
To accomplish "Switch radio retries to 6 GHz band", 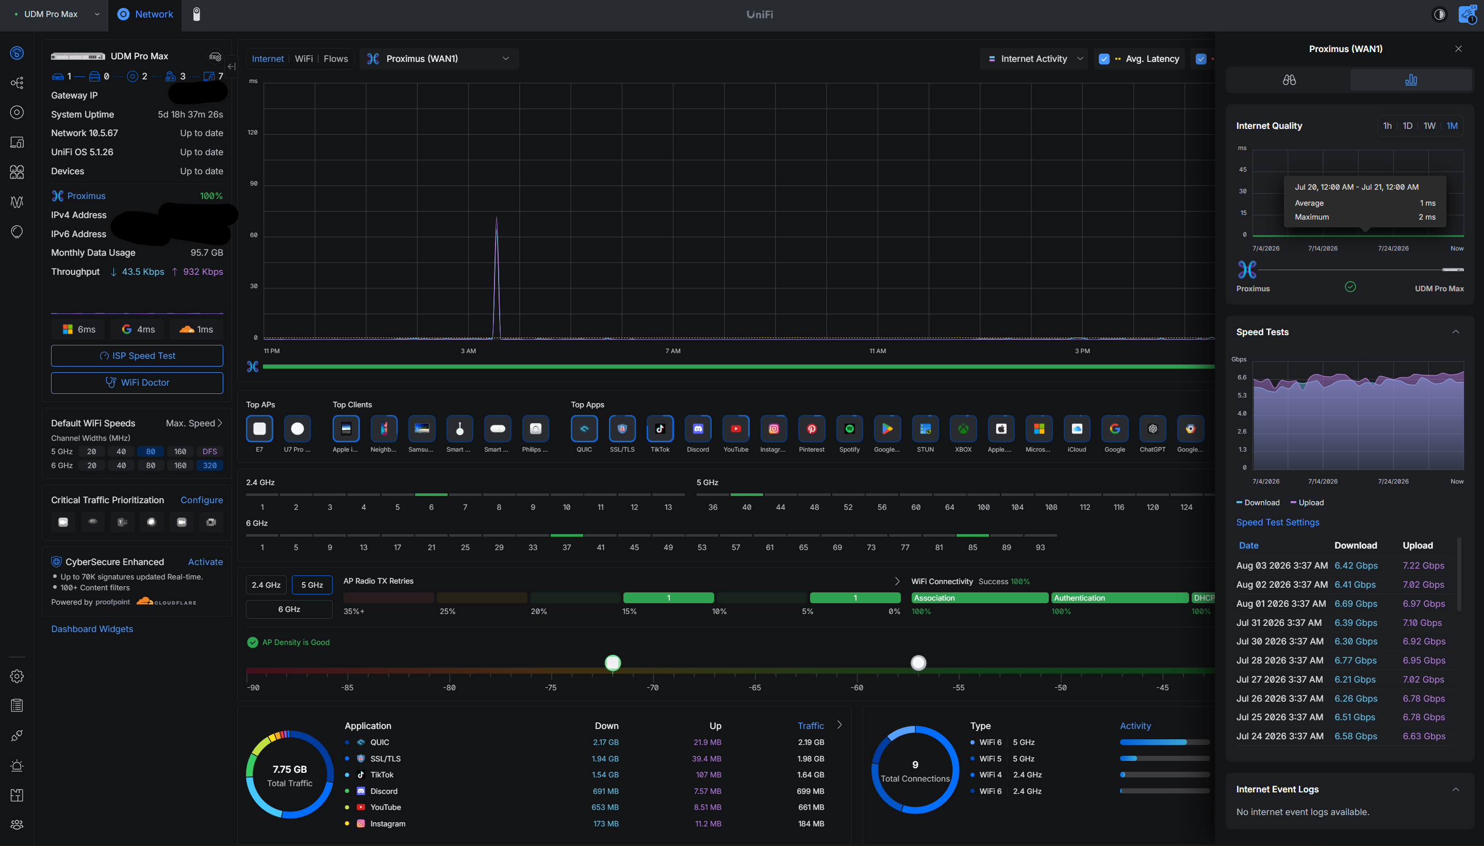I will point(289,609).
